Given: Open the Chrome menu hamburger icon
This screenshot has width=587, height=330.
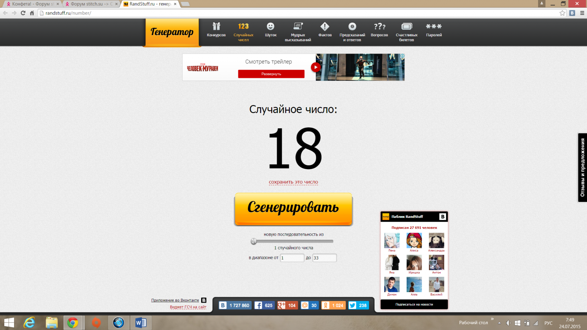Looking at the screenshot, I should click(582, 13).
